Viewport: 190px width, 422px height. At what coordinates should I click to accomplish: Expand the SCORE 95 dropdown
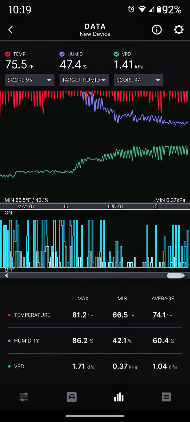point(30,80)
